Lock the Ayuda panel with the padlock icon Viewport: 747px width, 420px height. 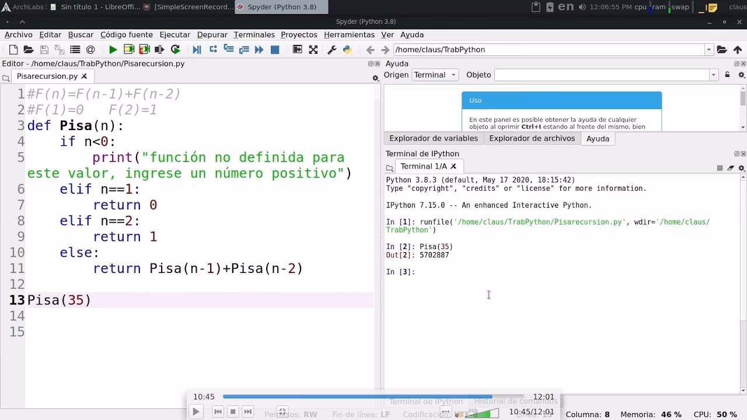click(x=727, y=75)
